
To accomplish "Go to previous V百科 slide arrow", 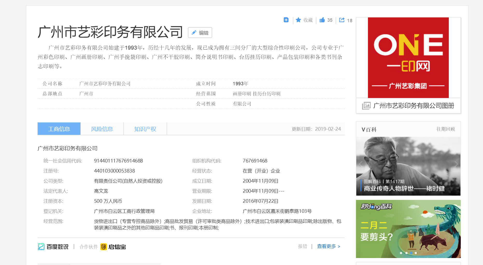I will point(360,164).
